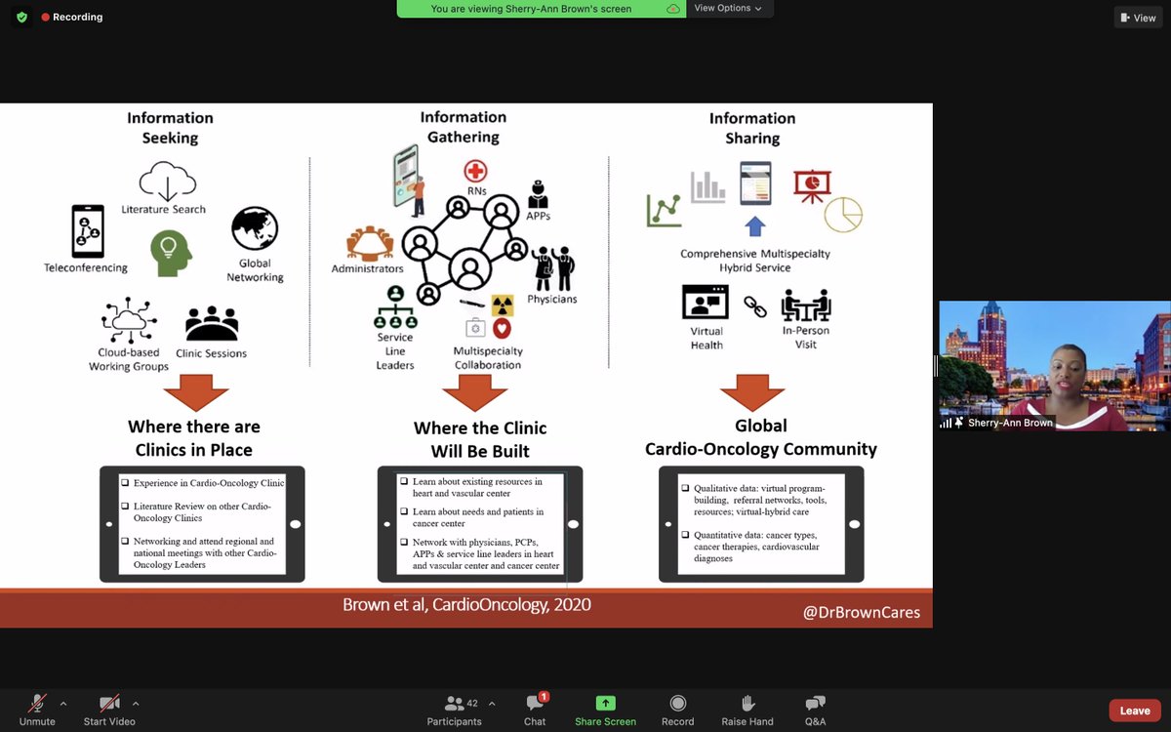Click the 'Information Sharing' heading
The width and height of the screenshot is (1171, 732).
752,128
